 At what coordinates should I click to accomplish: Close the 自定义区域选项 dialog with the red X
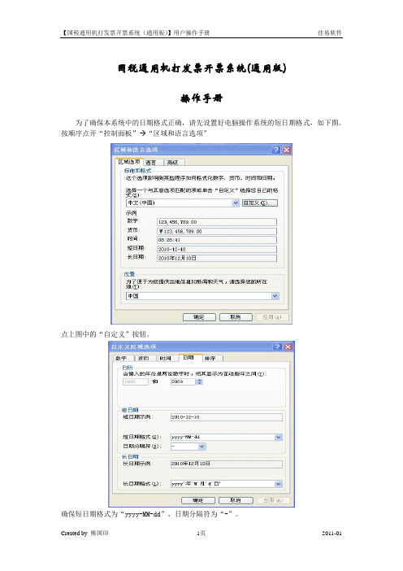[288, 347]
